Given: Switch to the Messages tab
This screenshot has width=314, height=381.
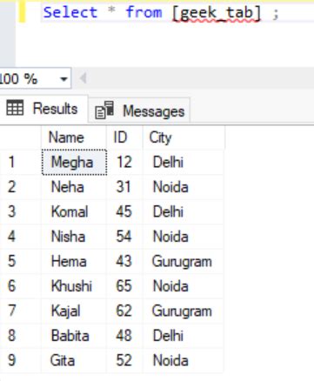Looking at the screenshot, I should (139, 111).
